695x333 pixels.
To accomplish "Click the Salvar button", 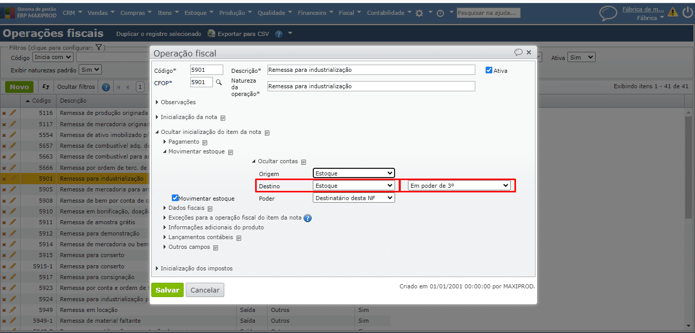I will point(167,290).
